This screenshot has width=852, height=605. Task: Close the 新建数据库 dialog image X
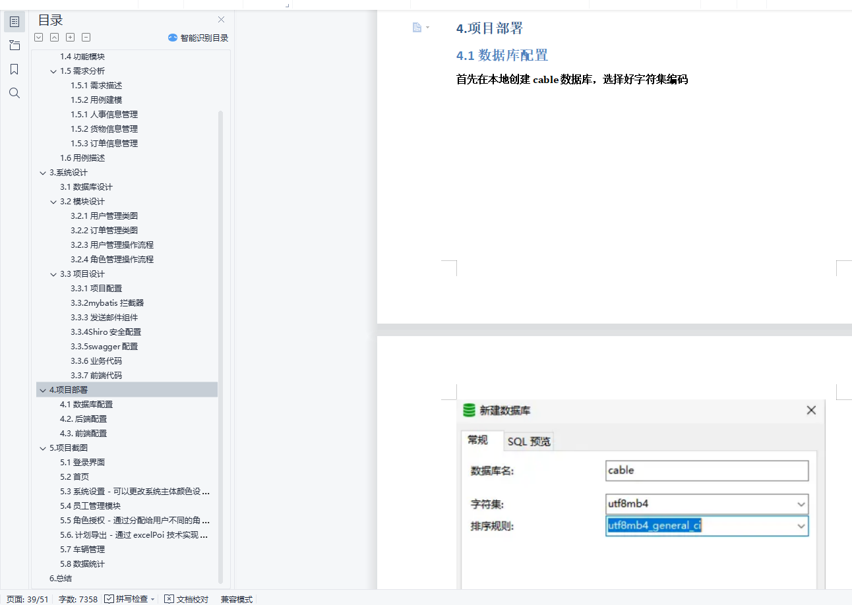point(811,410)
